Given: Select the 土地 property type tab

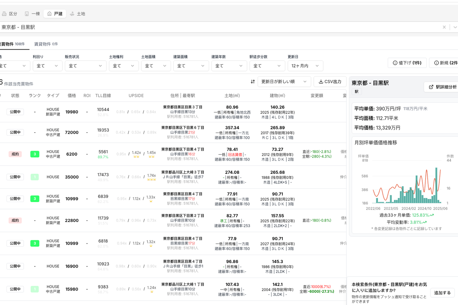Looking at the screenshot, I should point(77,14).
